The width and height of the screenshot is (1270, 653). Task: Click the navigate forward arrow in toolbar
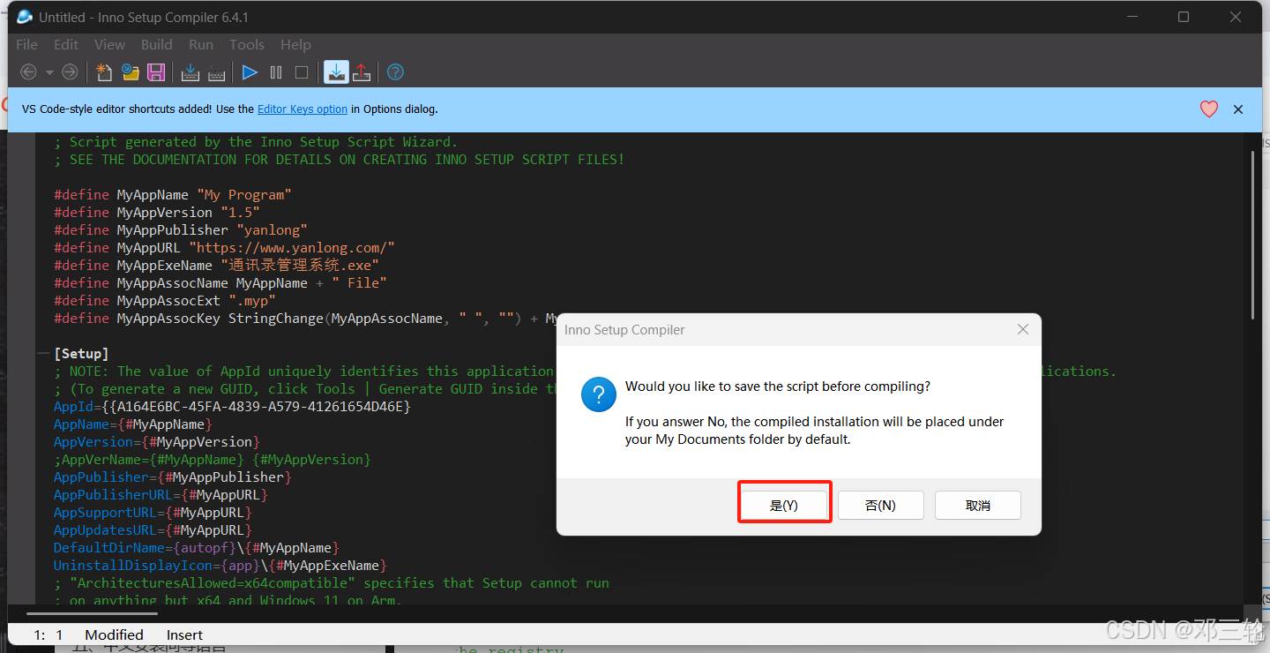click(70, 72)
